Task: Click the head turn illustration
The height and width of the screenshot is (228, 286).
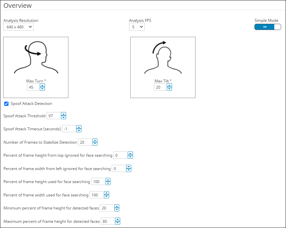Action: point(36,58)
